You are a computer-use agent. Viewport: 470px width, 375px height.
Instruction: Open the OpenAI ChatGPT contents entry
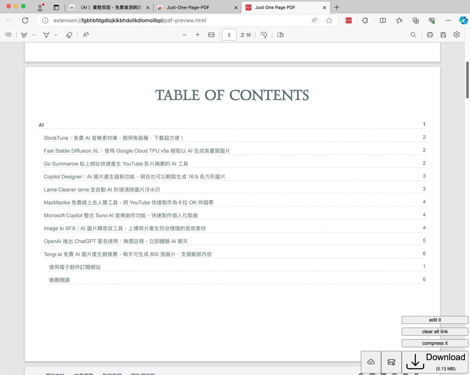point(235,241)
